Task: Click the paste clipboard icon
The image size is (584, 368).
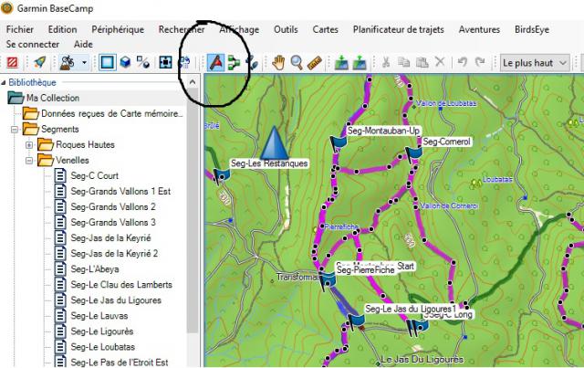Action: [422, 62]
